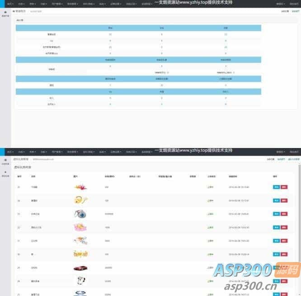Click the creation date cell in the paper crane row
Image resolution: width=301 pixels, height=296 pixels.
[239, 187]
